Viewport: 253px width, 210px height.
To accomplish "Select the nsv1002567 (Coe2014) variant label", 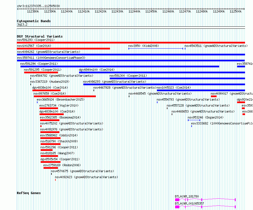I will [x=34, y=46].
